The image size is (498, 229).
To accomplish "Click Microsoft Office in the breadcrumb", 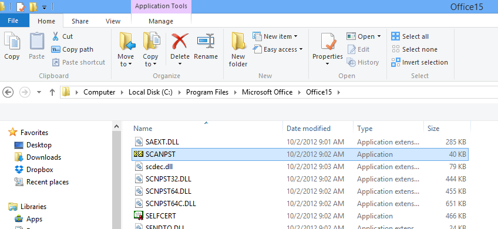I will 267,92.
